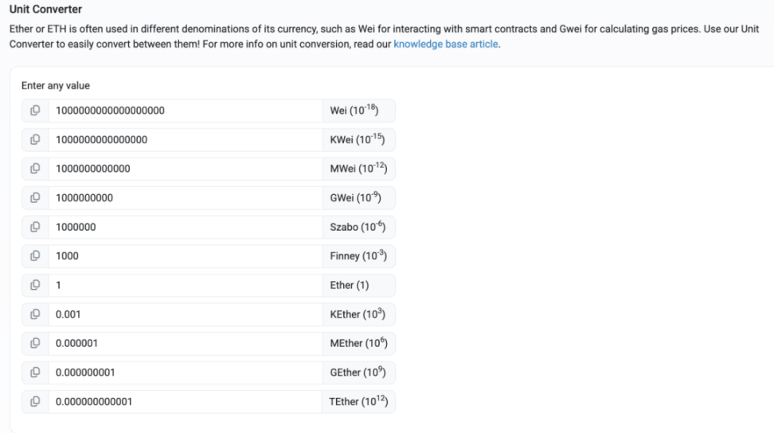Copy the Ether value
Viewport: 774px width, 433px height.
(35, 285)
